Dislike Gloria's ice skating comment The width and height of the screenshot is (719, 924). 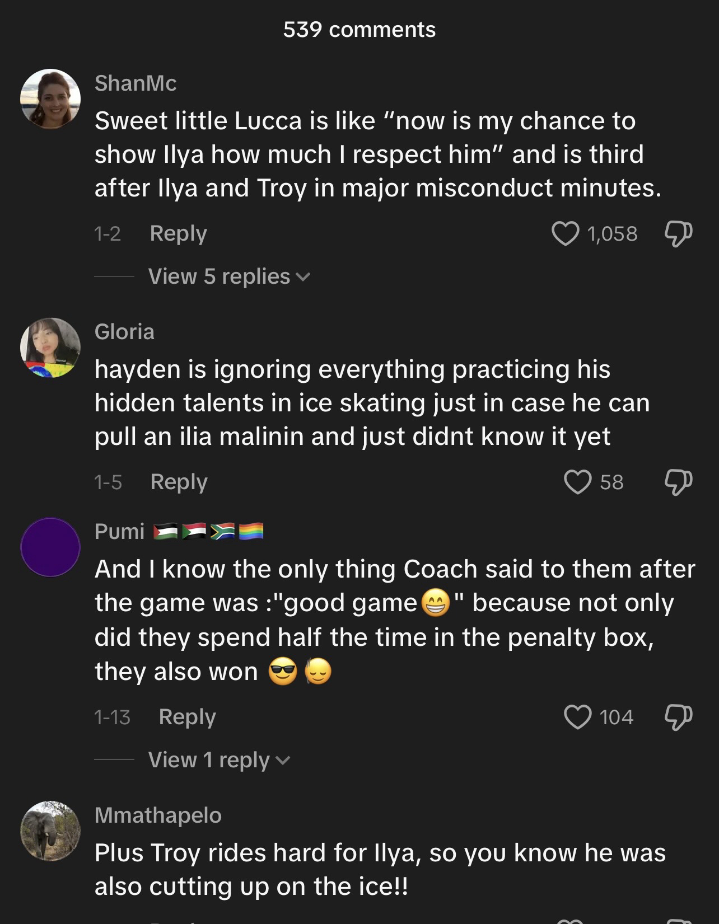point(678,482)
